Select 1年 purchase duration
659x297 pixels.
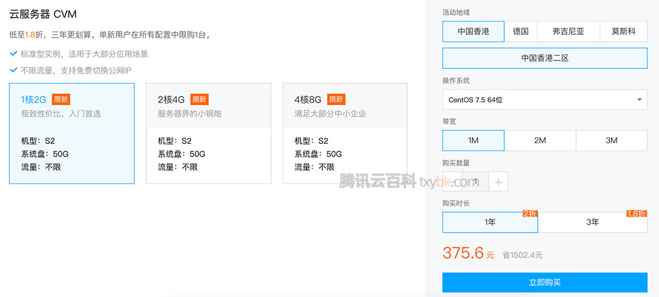click(x=490, y=222)
